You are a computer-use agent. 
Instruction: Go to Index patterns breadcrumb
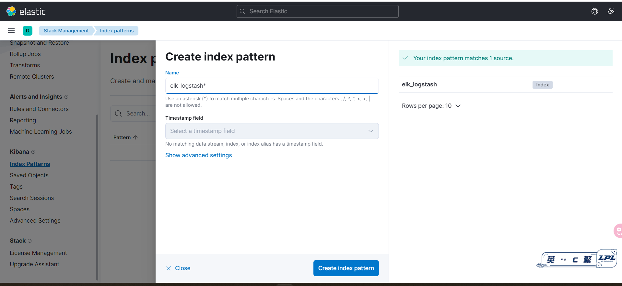117,31
